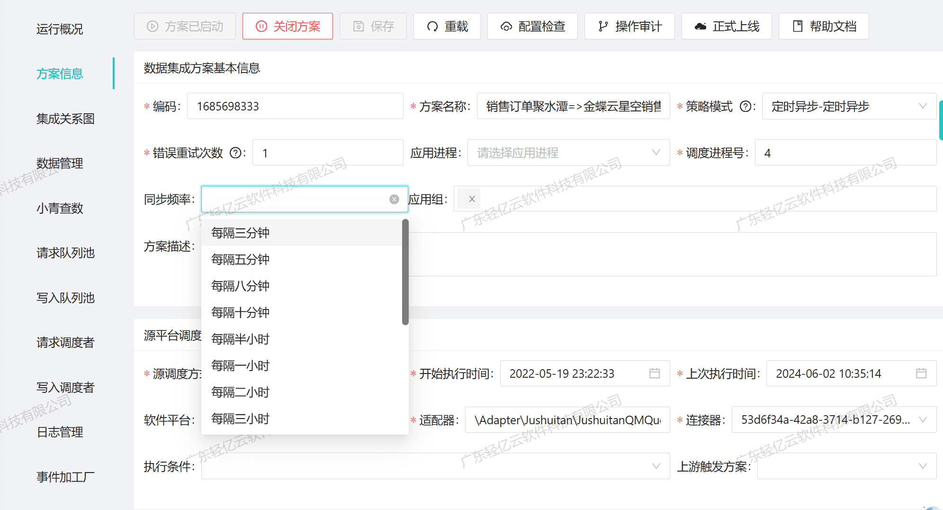Choose 每隔二小时 from the frequency list
This screenshot has height=510, width=943.
pos(302,392)
